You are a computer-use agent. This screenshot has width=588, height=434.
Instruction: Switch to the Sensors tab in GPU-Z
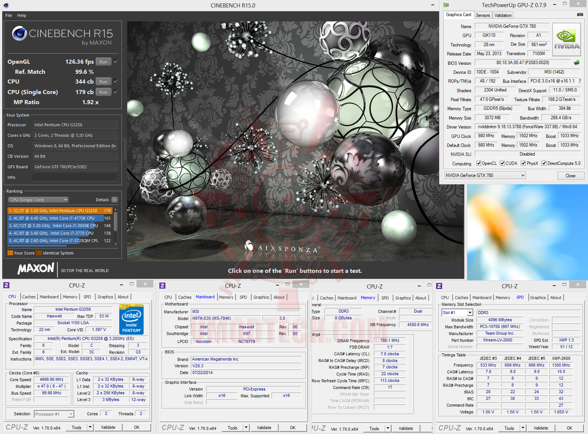tap(483, 15)
